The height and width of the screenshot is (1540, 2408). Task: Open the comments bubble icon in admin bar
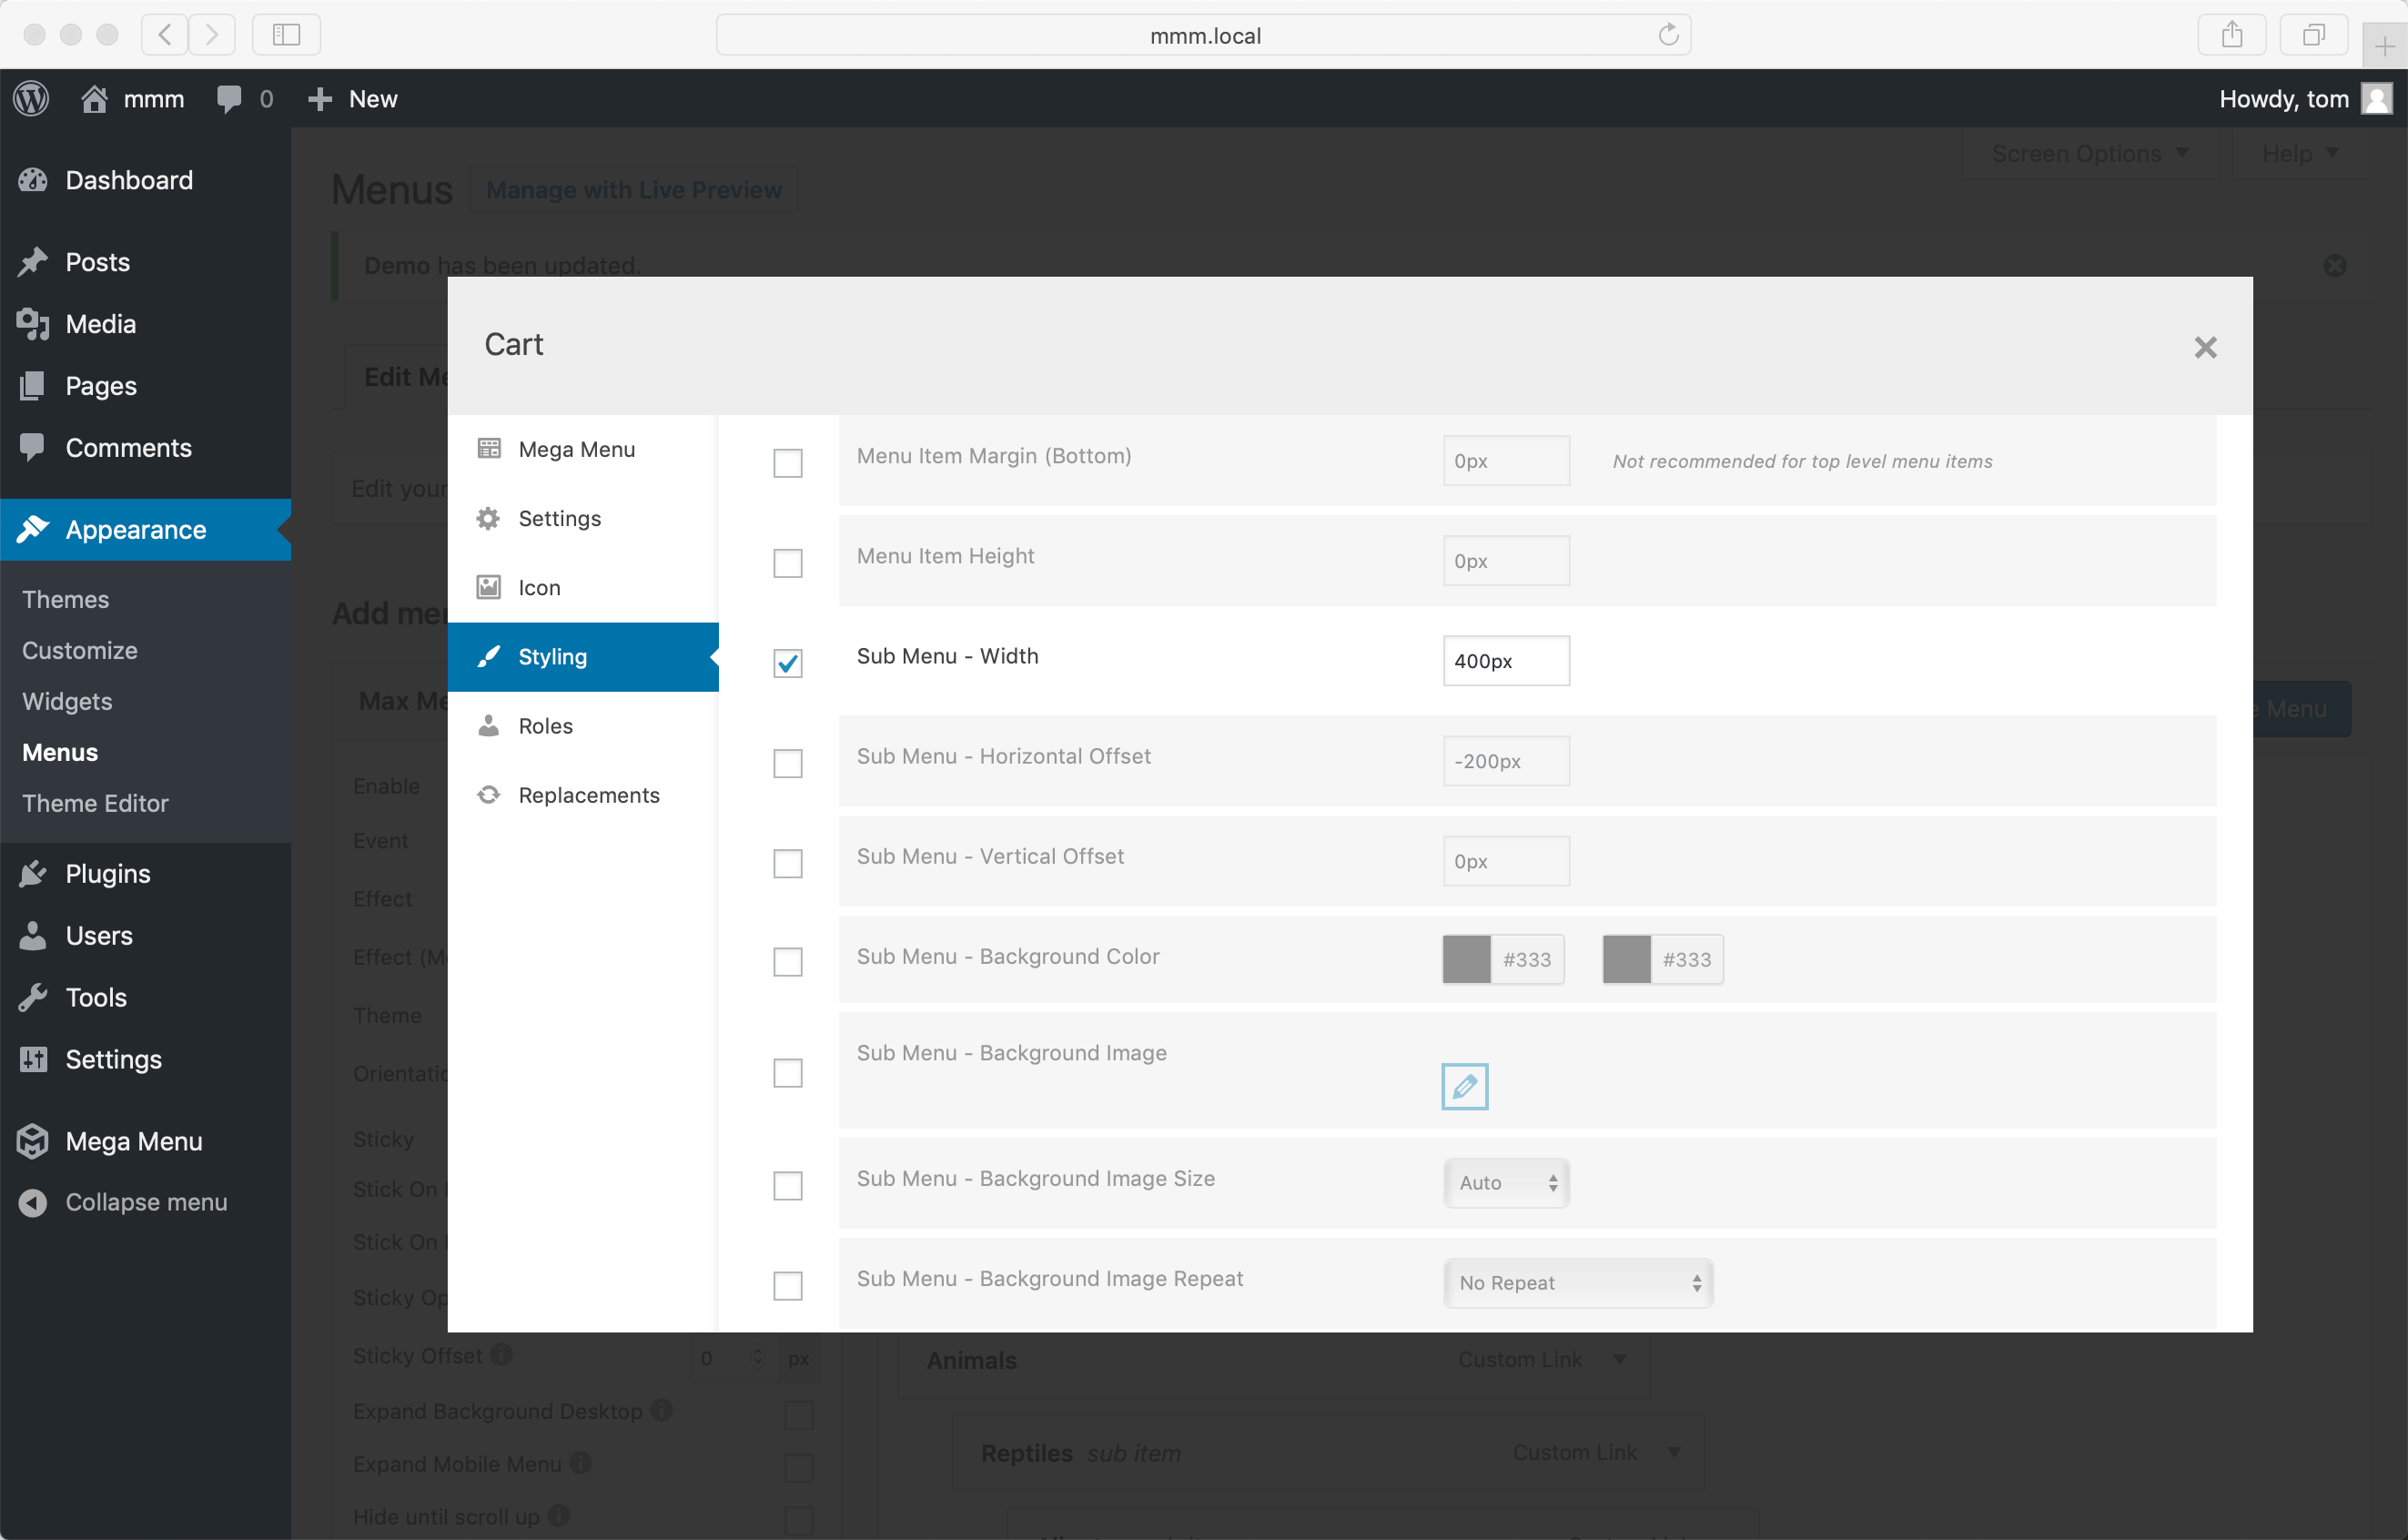(x=229, y=98)
